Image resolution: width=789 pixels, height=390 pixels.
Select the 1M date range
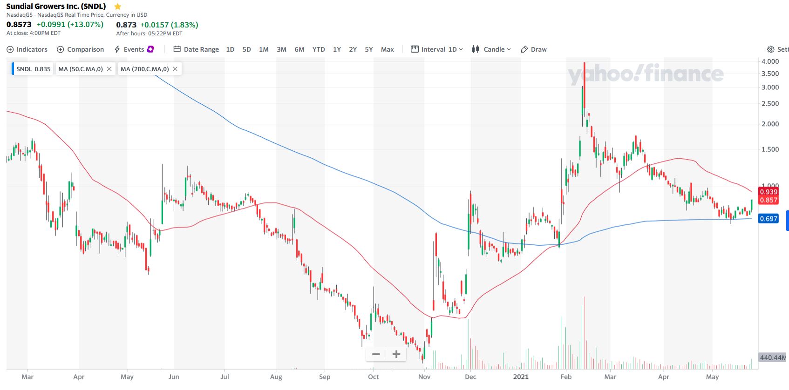click(264, 49)
